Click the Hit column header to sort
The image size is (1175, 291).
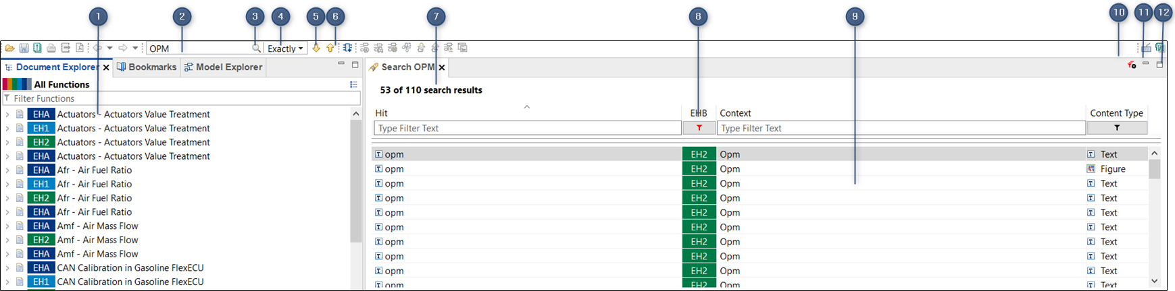[x=527, y=113]
